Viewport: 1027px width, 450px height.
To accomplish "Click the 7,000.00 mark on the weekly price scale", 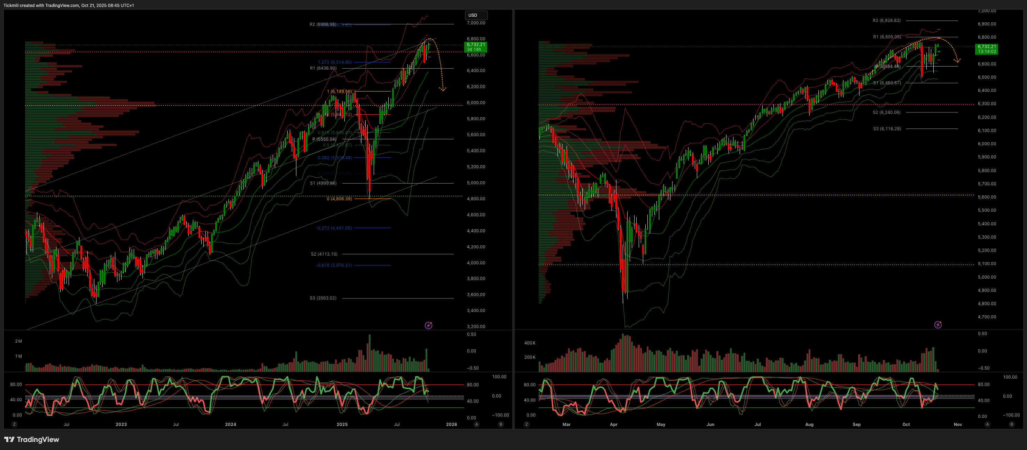I will 476,23.
